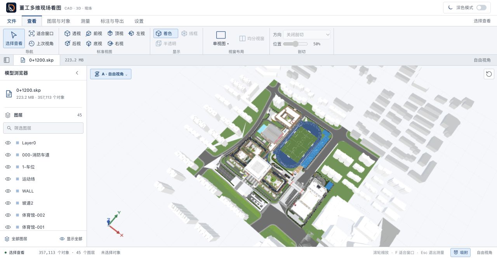Select the 0+1200.skp document tab
Image resolution: width=497 pixels, height=258 pixels.
pos(37,60)
